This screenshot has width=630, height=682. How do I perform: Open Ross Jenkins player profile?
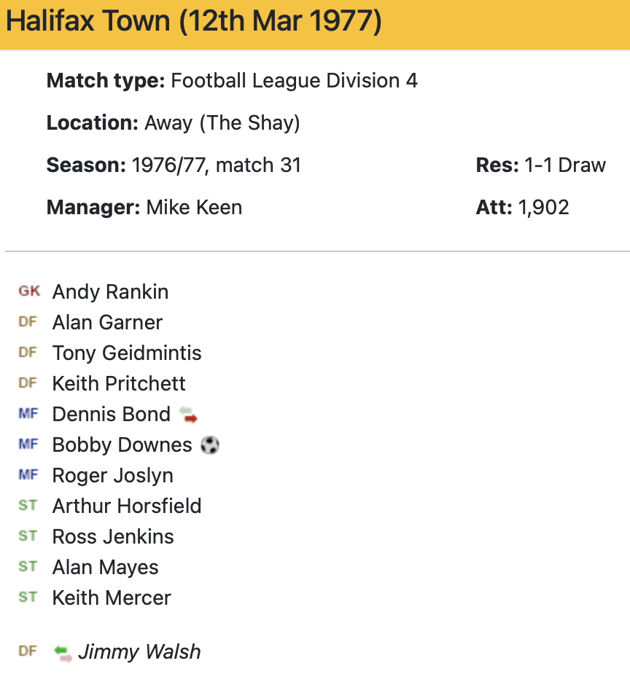[113, 537]
